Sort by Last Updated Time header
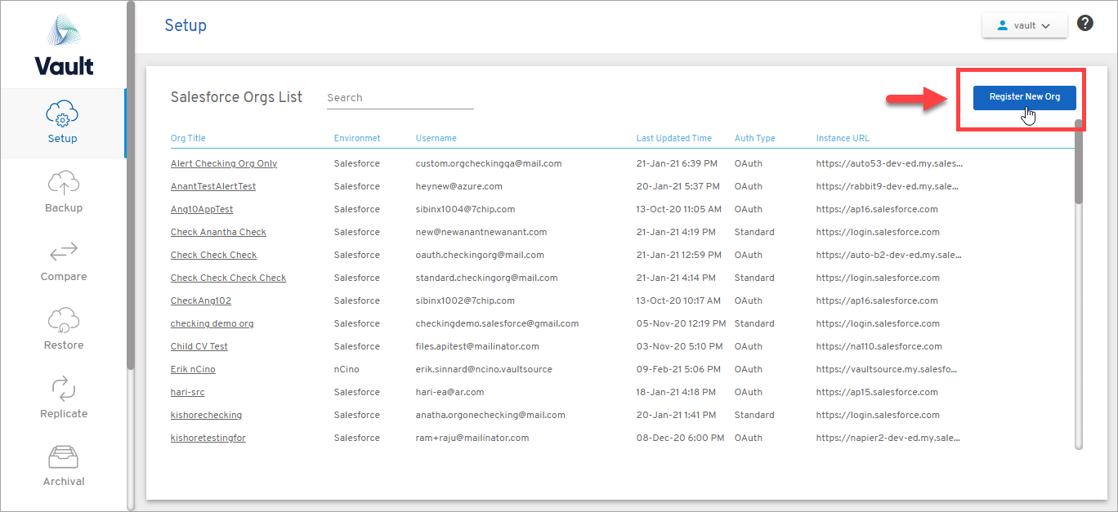 (x=673, y=138)
